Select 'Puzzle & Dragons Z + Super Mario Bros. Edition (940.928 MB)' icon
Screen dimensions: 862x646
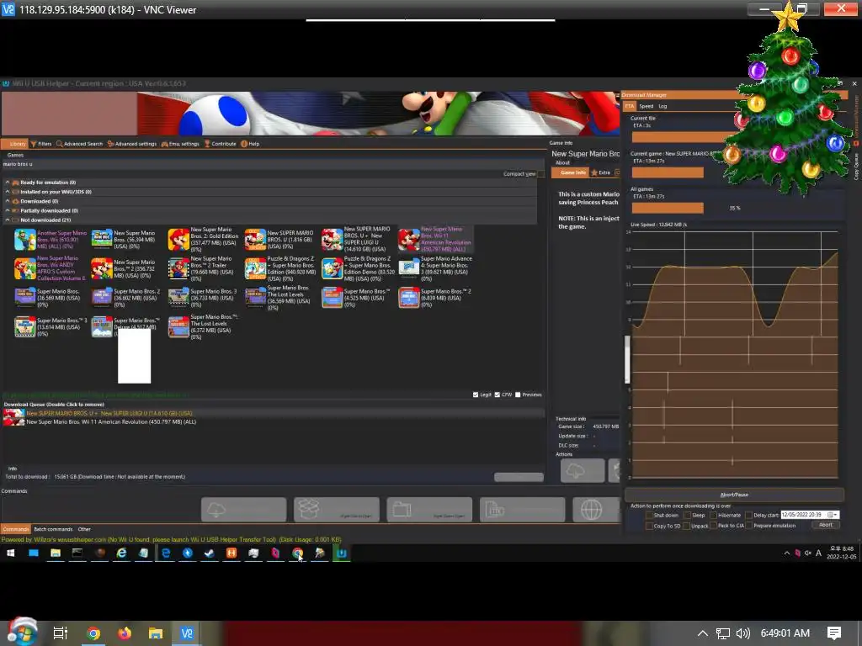pyautogui.click(x=255, y=268)
